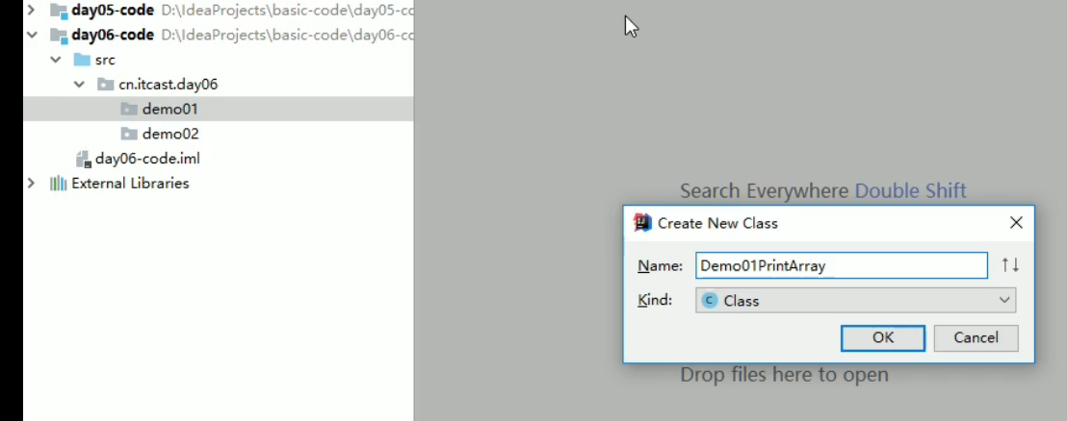
Task: Click the demo02 package icon
Action: [129, 134]
